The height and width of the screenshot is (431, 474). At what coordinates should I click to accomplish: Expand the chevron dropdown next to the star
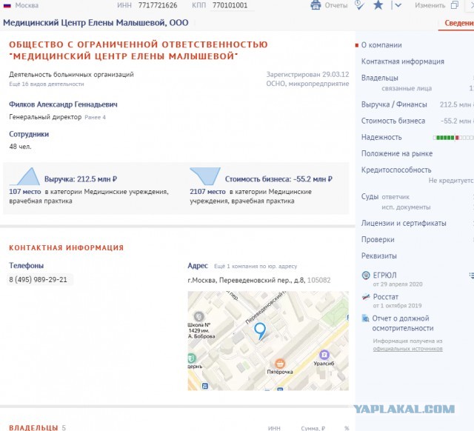pos(398,5)
